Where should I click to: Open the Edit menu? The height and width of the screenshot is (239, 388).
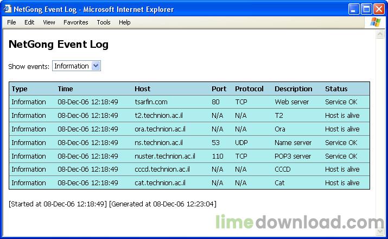pos(29,22)
